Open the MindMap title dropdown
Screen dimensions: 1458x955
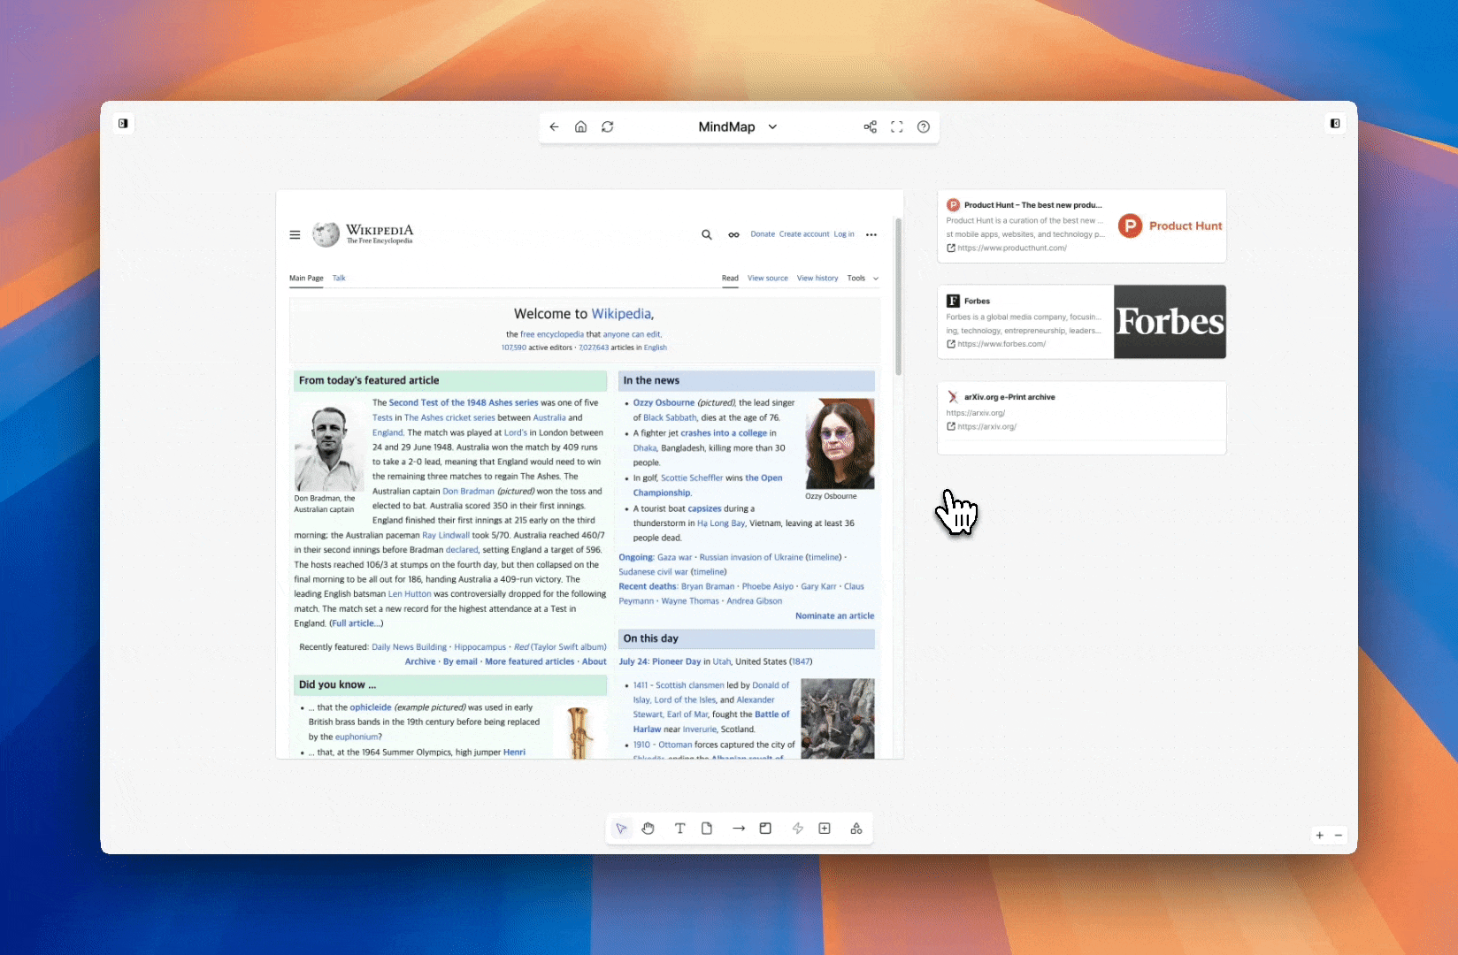click(772, 127)
